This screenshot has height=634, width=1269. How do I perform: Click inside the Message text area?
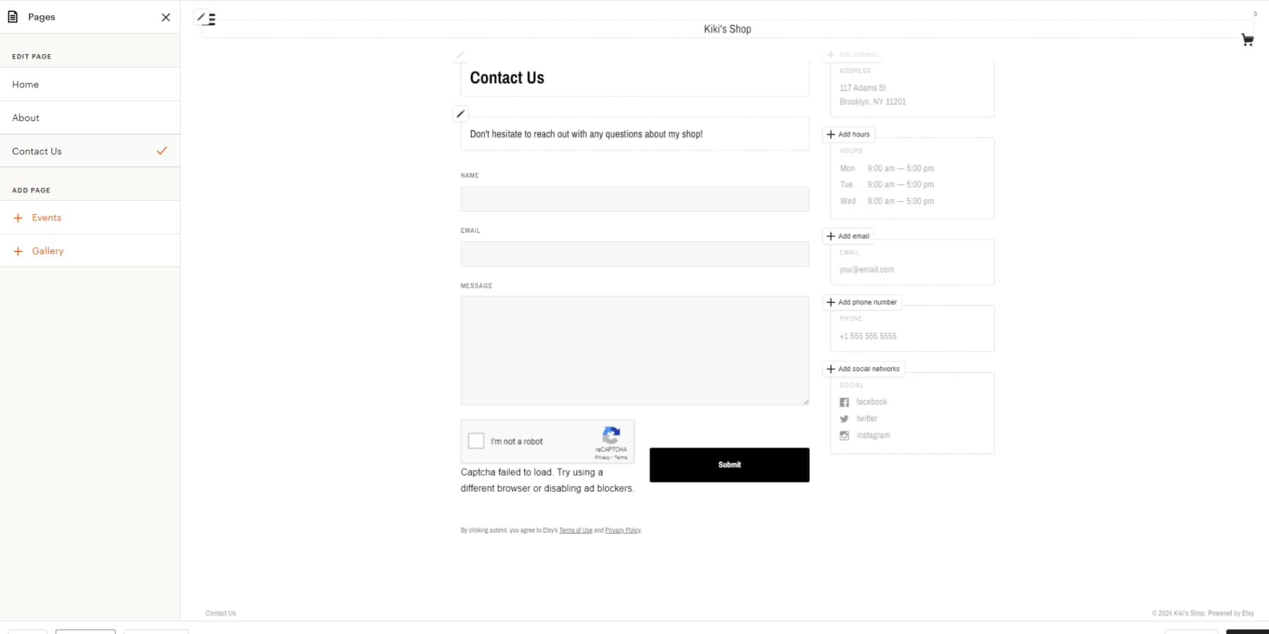click(x=634, y=350)
